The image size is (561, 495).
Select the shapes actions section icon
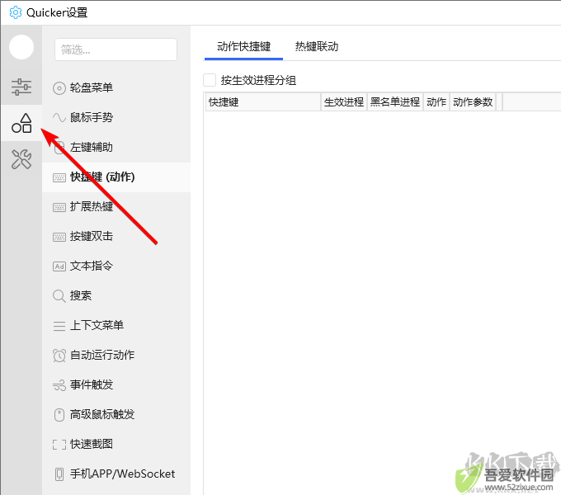tap(21, 123)
